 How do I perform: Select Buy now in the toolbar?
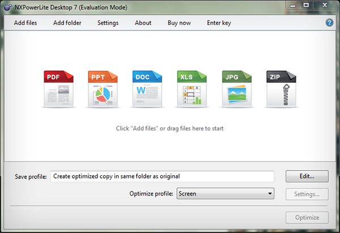click(179, 23)
